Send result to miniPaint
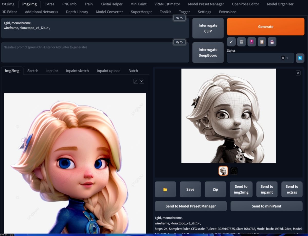Image resolution: width=308 pixels, height=236 pixels. tap(266, 206)
